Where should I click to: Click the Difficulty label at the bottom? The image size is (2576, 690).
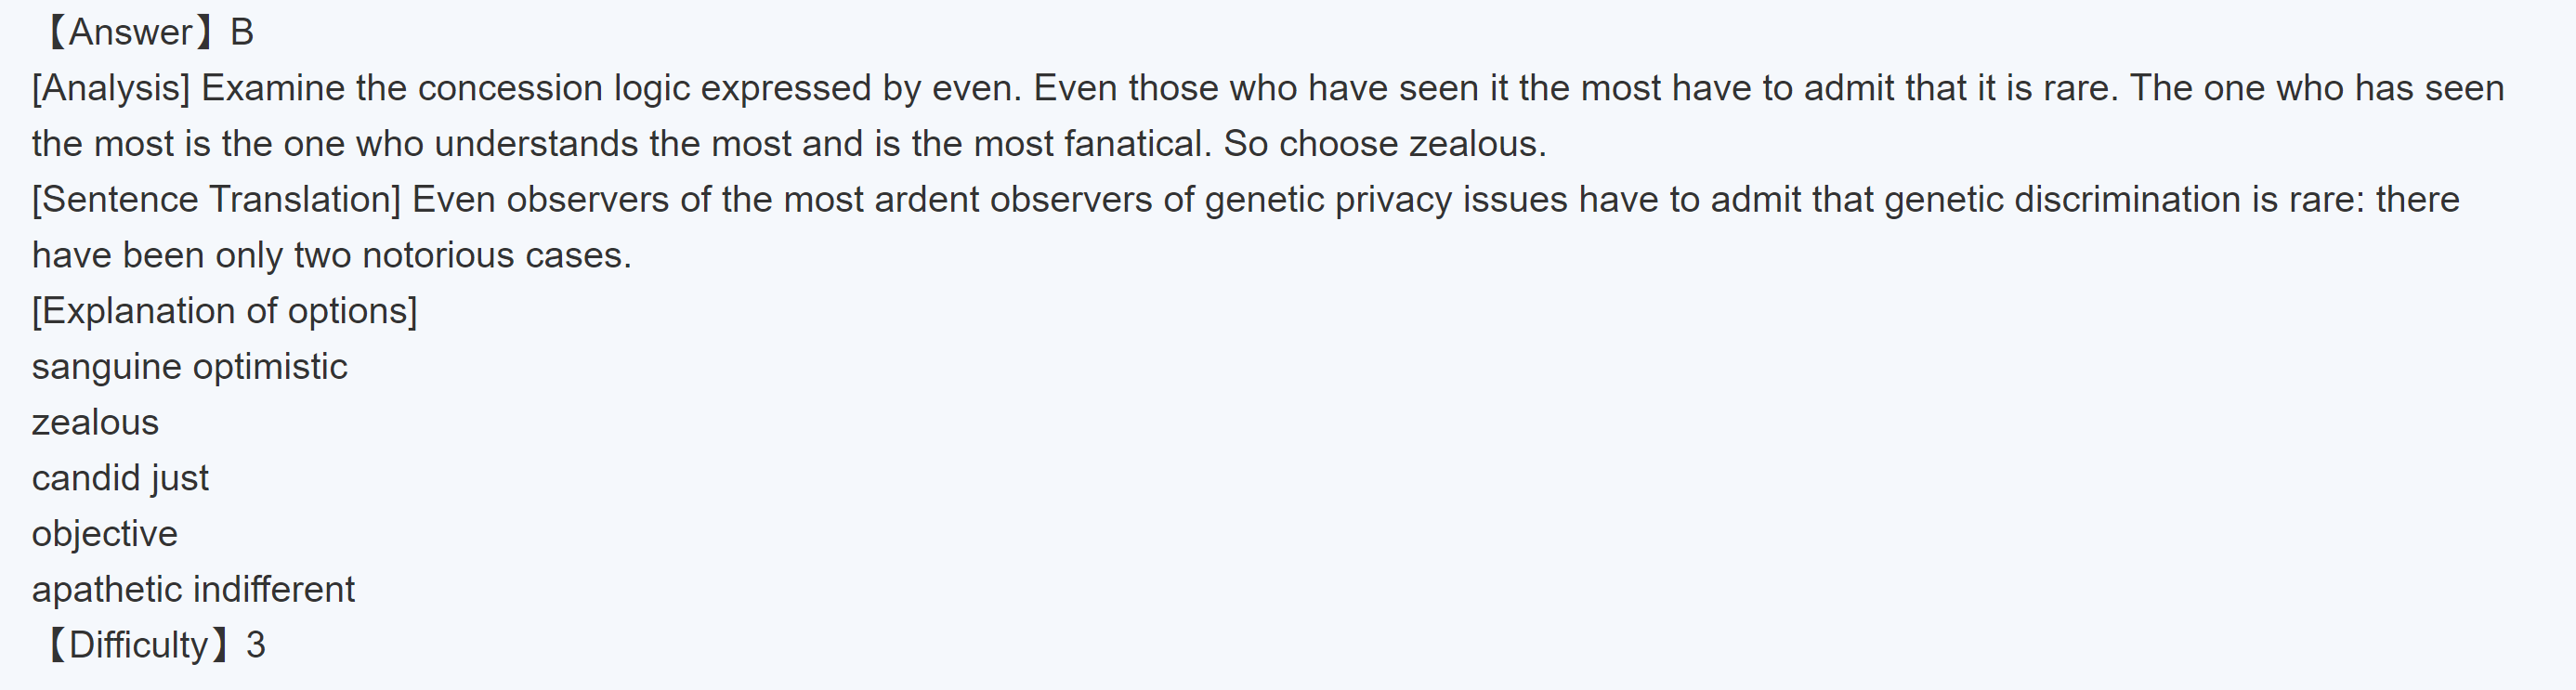tap(138, 645)
